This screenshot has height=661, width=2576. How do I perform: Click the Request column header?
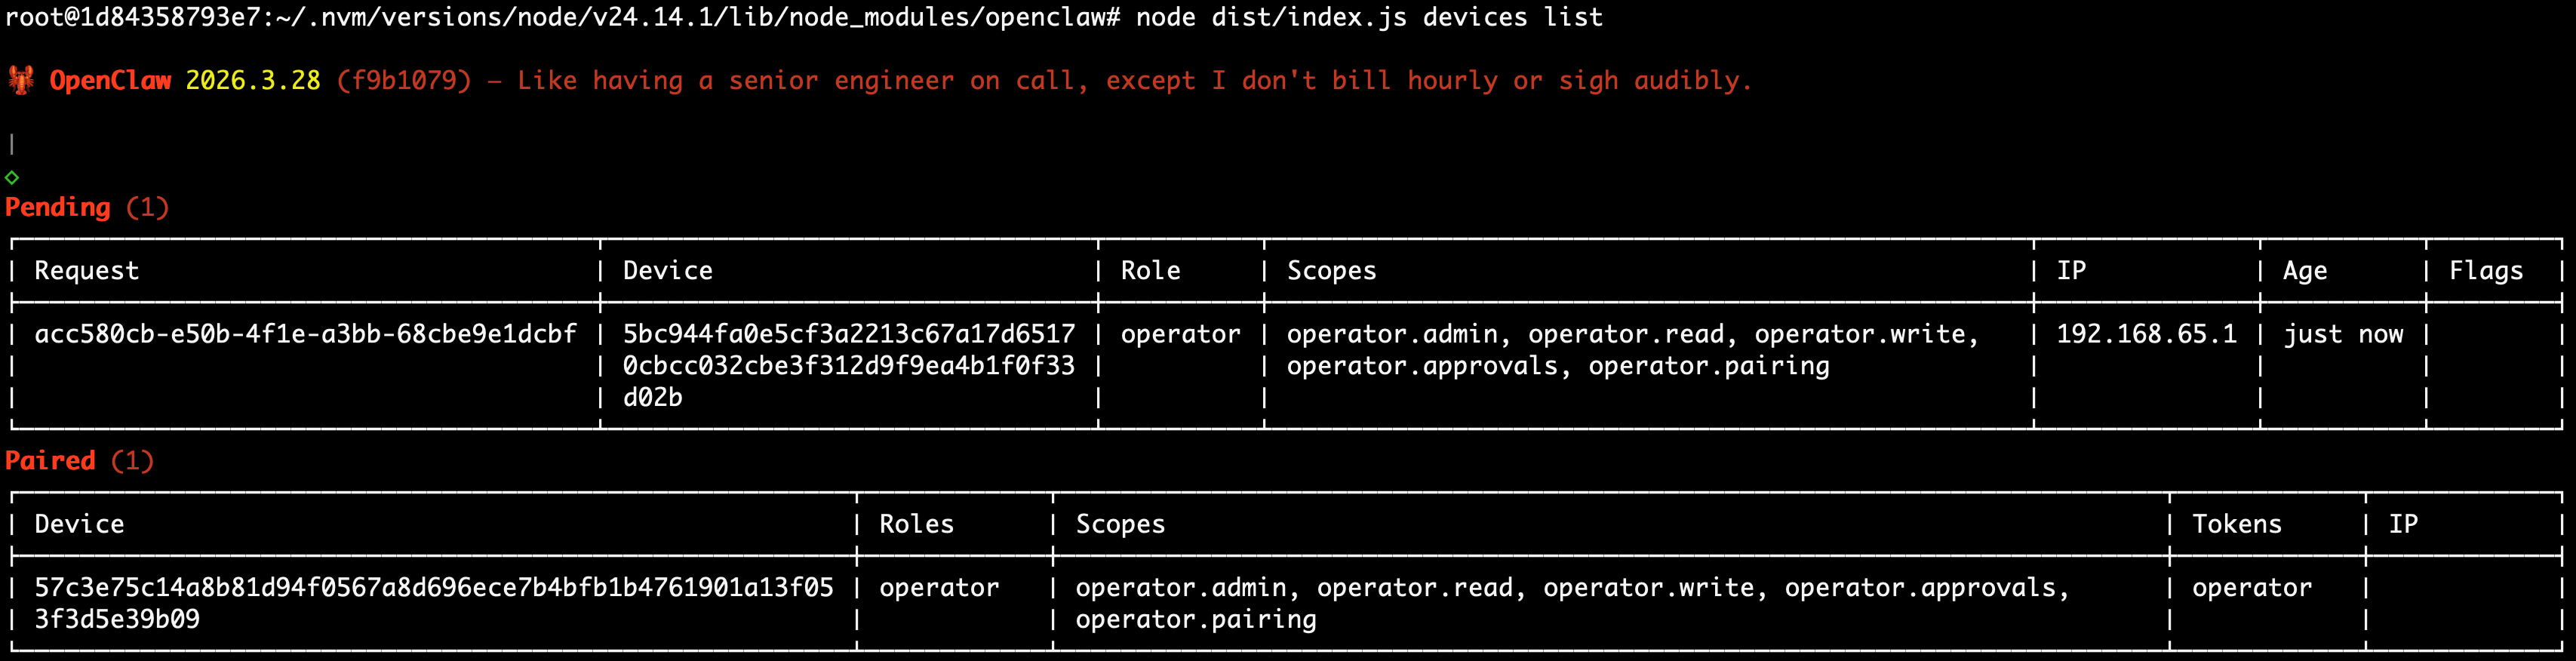pos(87,271)
